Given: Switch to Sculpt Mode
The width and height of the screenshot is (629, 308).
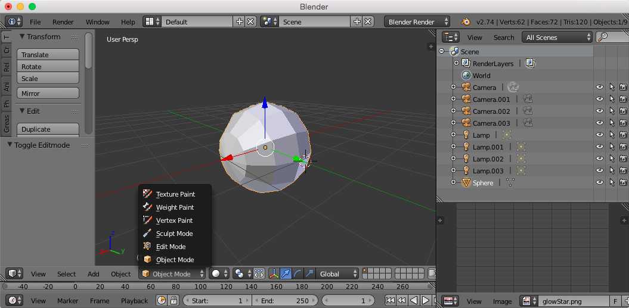Looking at the screenshot, I should click(x=175, y=234).
